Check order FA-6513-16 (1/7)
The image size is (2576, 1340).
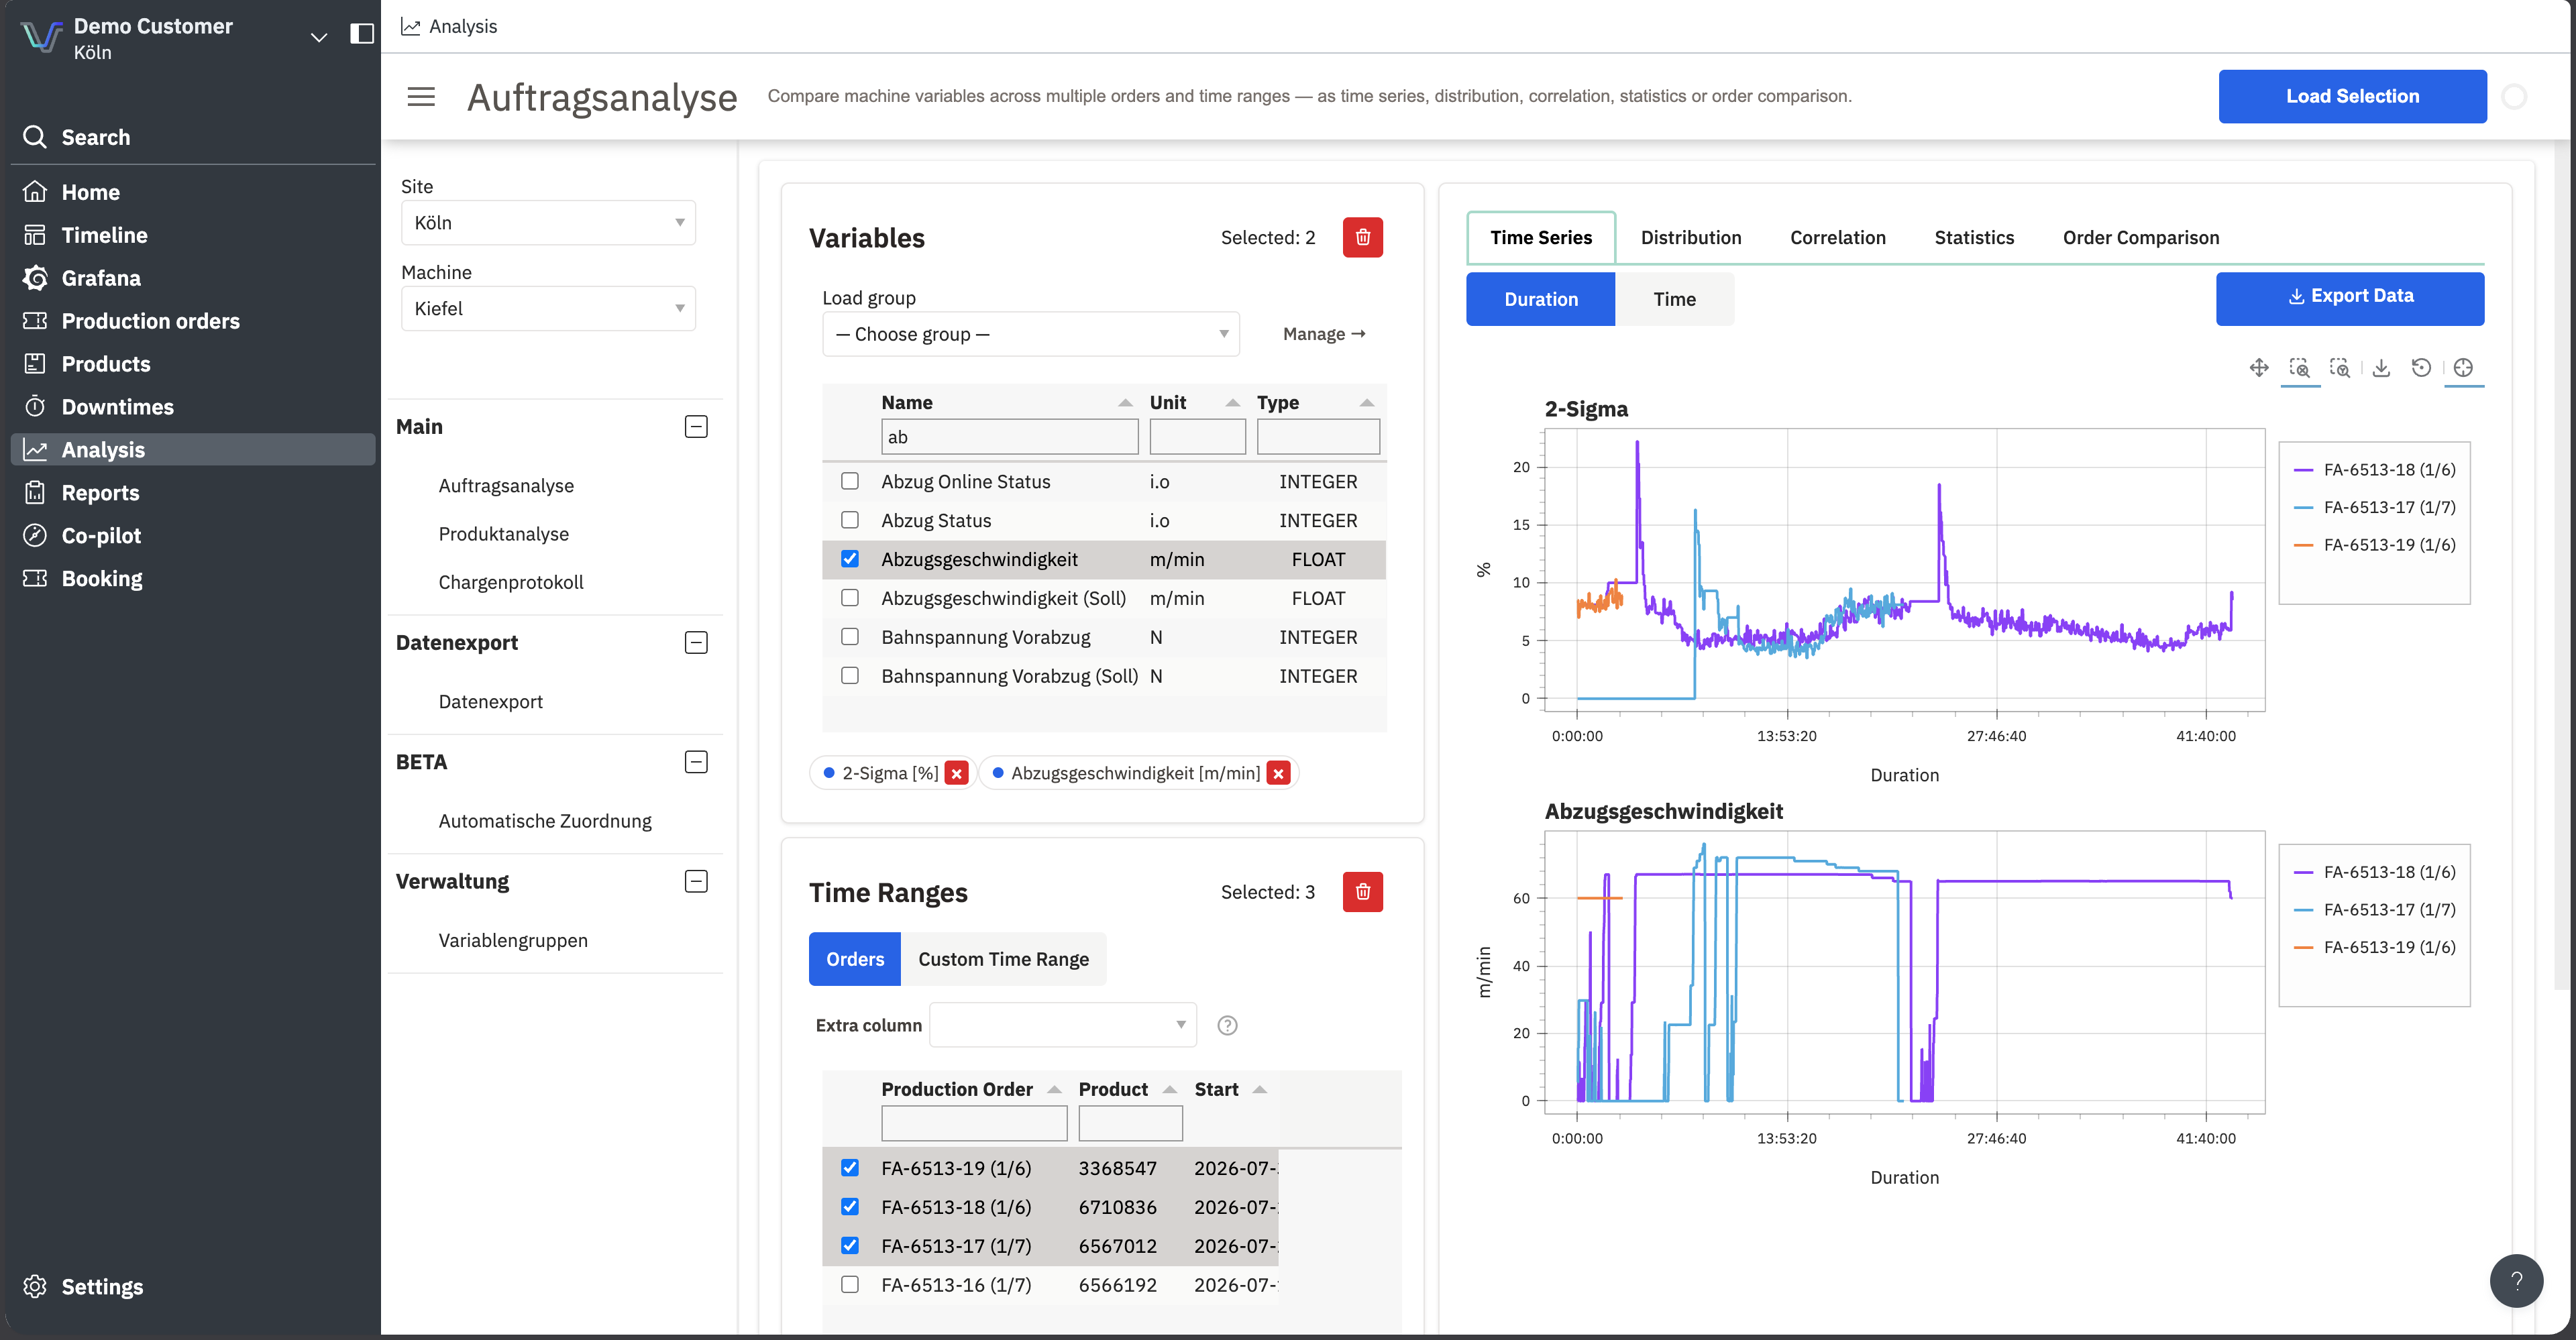pos(850,1285)
